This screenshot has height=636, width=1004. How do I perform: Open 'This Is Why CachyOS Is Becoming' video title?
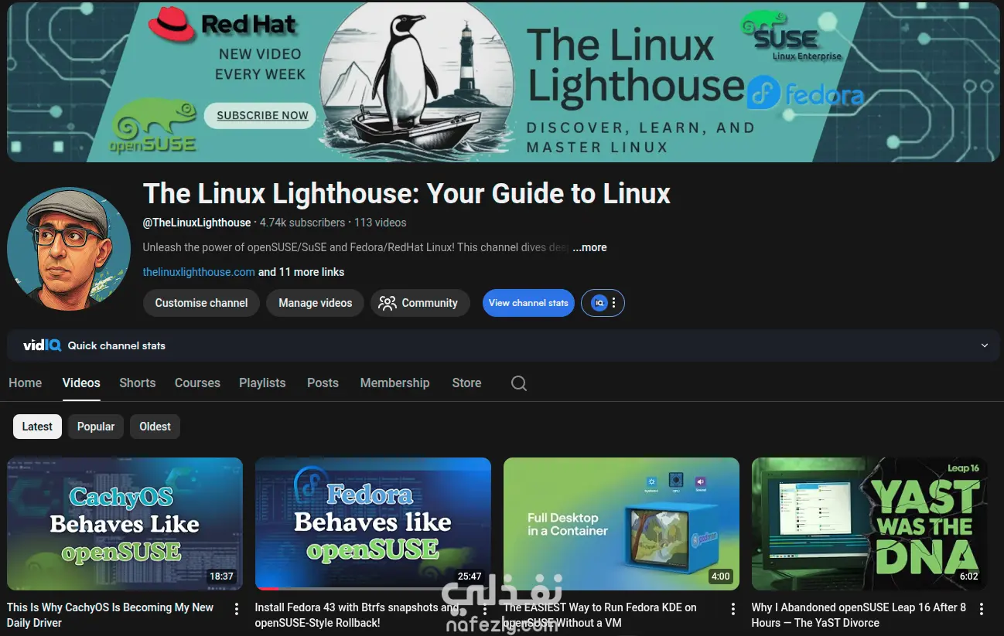(x=110, y=615)
